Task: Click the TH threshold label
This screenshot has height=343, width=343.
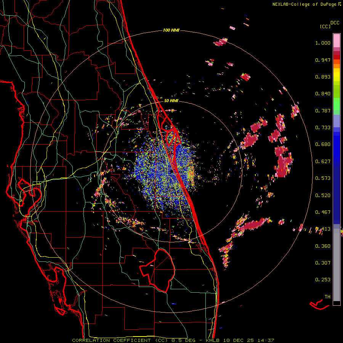Action: [x=327, y=297]
